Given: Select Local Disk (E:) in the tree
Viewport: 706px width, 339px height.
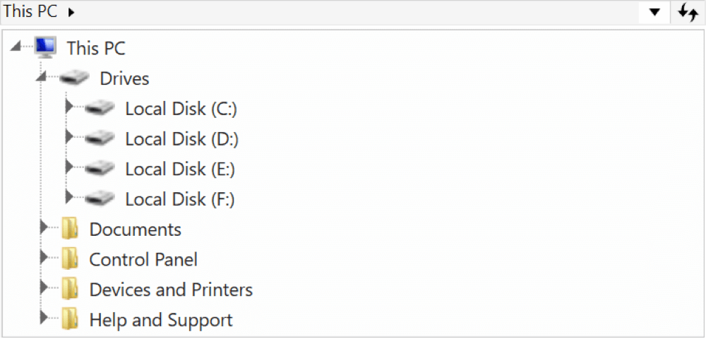Looking at the screenshot, I should click(180, 169).
